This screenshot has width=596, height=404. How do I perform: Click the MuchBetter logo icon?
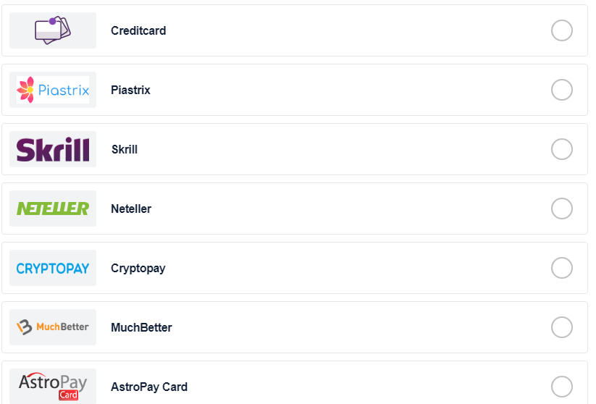53,327
